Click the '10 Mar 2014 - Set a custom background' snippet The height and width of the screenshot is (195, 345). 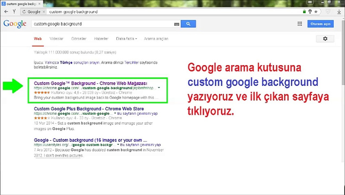[93, 126]
